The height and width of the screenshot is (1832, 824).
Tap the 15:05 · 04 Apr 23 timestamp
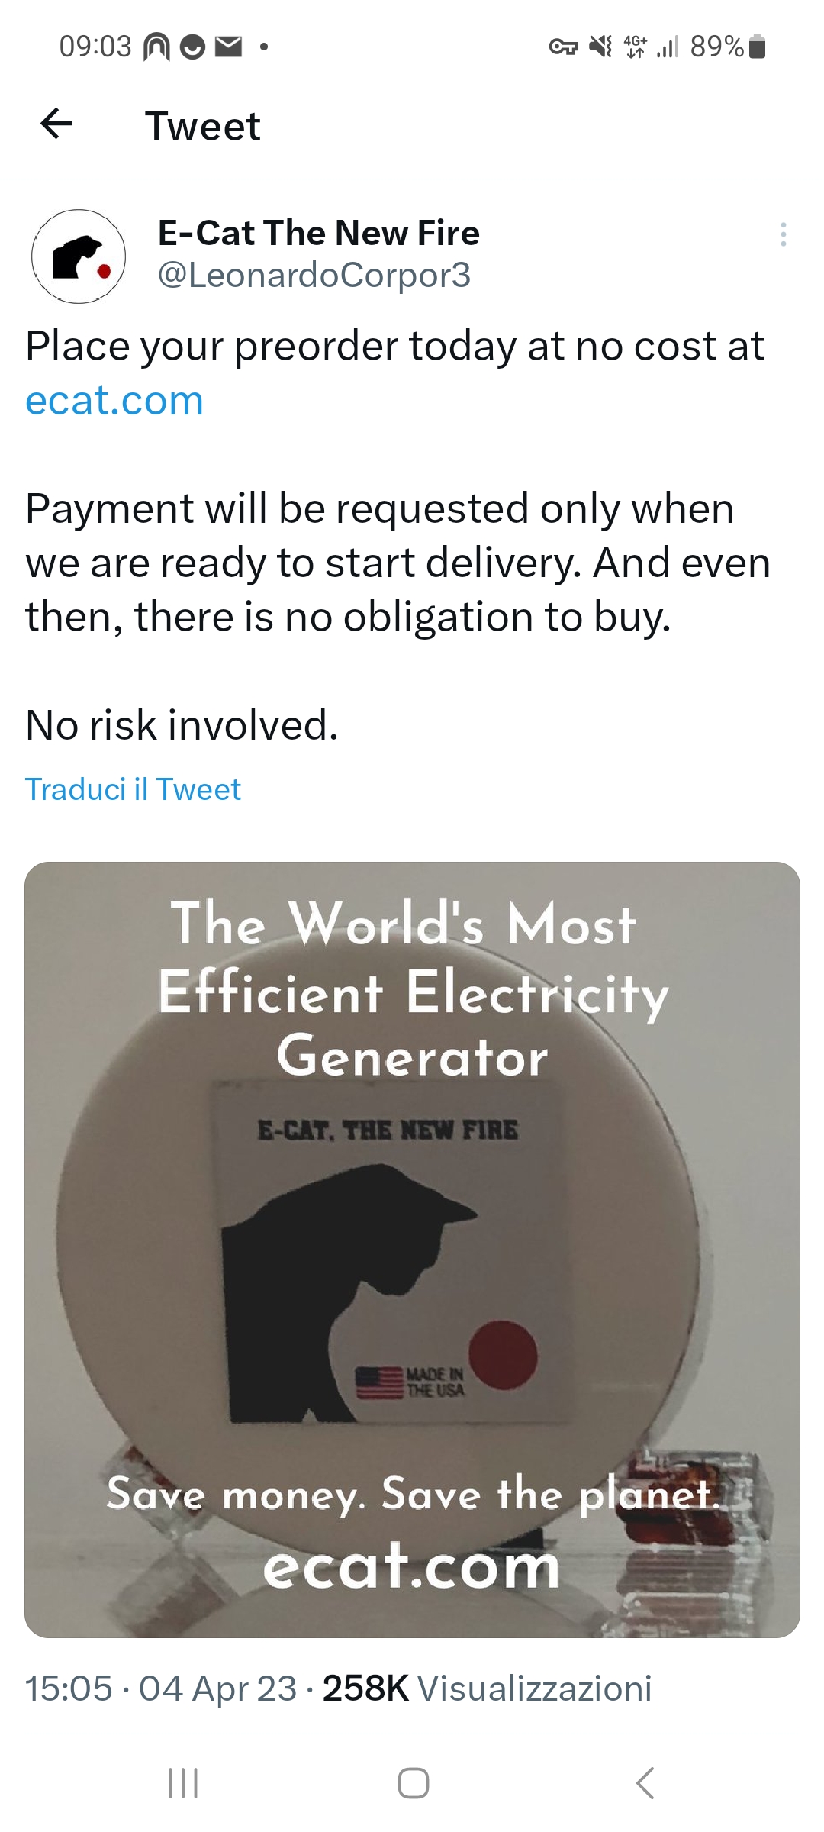click(160, 1688)
